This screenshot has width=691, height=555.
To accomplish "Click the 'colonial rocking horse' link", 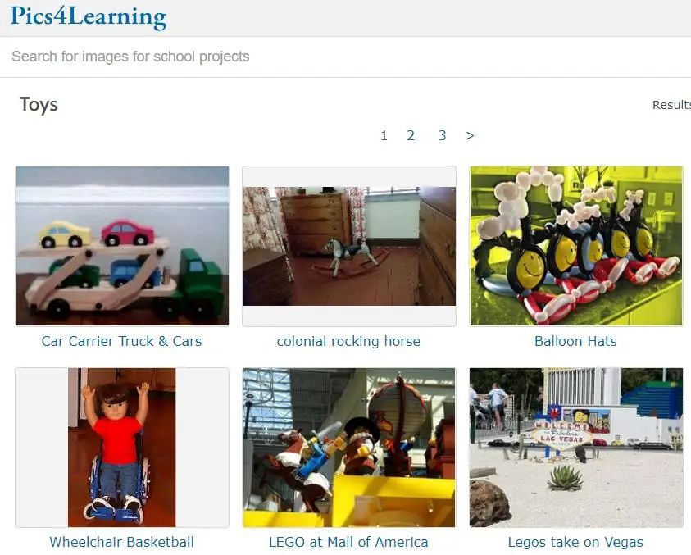I will pos(348,341).
